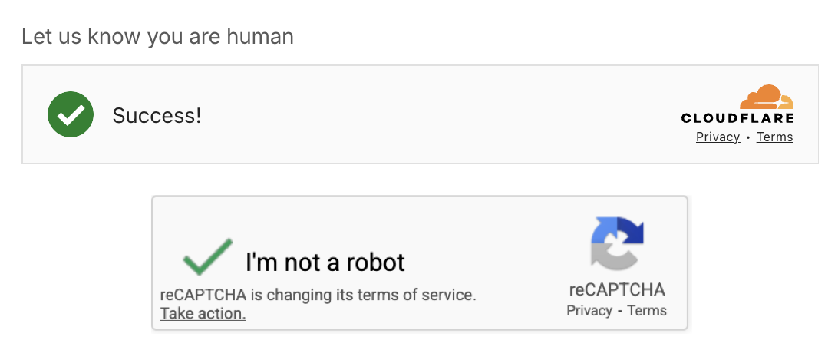
Task: Follow the "Take action." link
Action: (203, 313)
